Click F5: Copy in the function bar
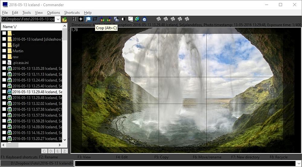The height and width of the screenshot is (167, 302). pyautogui.click(x=161, y=157)
